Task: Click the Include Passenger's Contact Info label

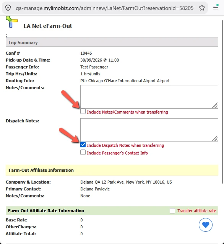Action: click(117, 153)
